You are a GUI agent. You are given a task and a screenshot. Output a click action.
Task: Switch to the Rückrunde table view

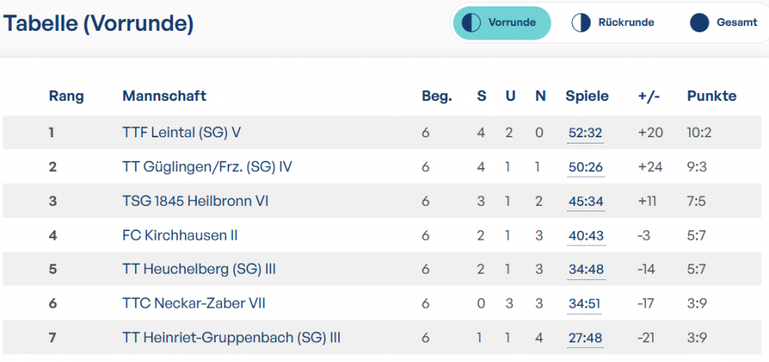pos(613,23)
